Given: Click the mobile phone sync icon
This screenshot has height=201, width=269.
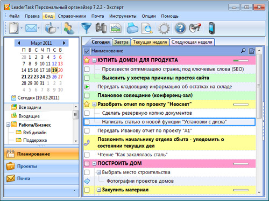Looking at the screenshot, I should coord(211,28).
